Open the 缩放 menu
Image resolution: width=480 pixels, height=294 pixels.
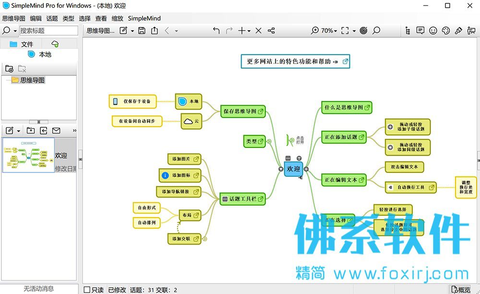coord(117,18)
